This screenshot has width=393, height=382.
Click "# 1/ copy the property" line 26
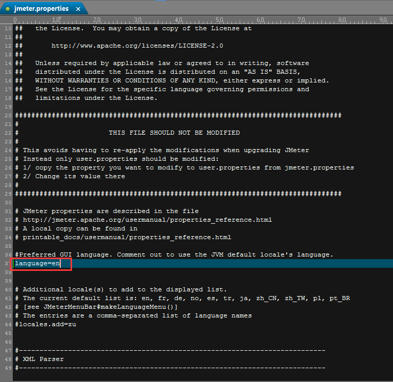tap(184, 167)
